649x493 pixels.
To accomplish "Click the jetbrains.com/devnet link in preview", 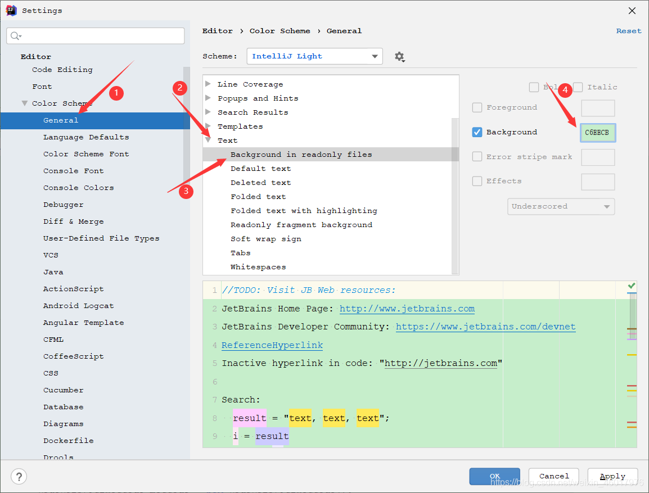I will [485, 327].
